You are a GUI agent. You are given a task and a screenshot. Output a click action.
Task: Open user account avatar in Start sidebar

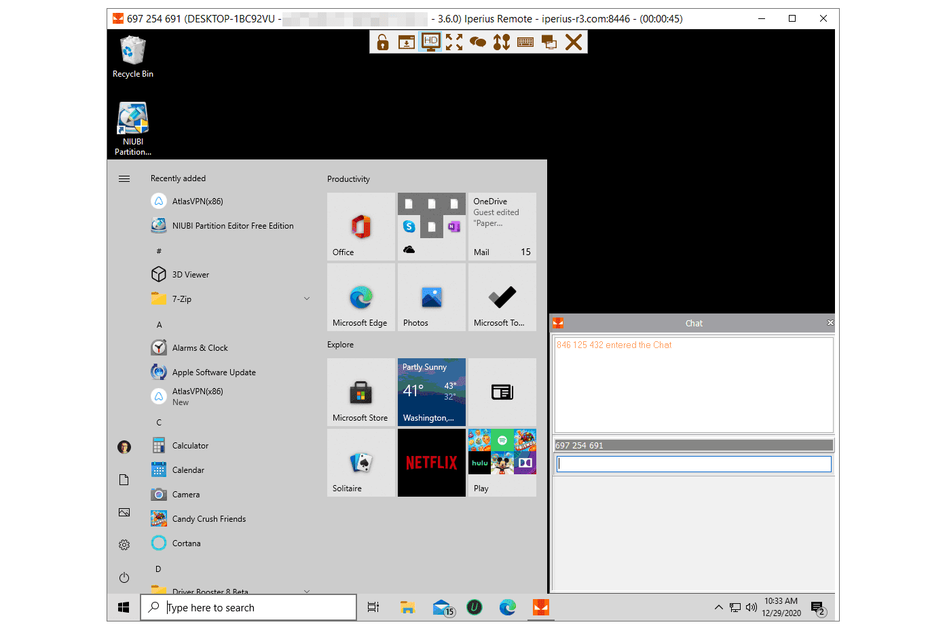124,447
